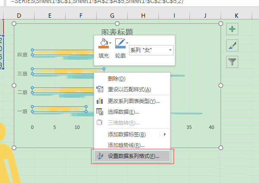
Task: Choose 添加趋势线(R)... menu entry
Action: 132,145
